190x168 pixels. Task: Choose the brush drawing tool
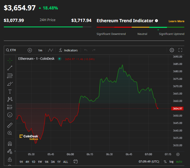pyautogui.click(x=10, y=84)
